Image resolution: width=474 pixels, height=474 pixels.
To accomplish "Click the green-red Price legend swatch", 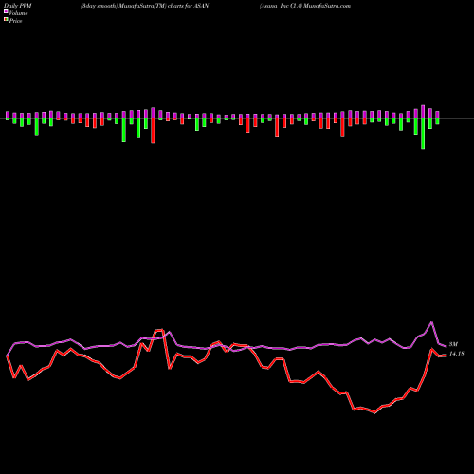I will tap(6, 20).
